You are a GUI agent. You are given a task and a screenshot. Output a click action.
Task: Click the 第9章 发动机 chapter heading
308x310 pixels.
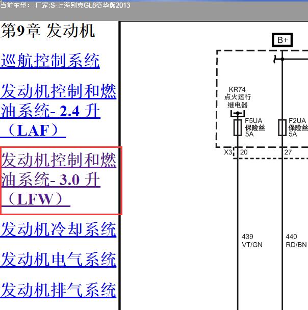(x=48, y=31)
